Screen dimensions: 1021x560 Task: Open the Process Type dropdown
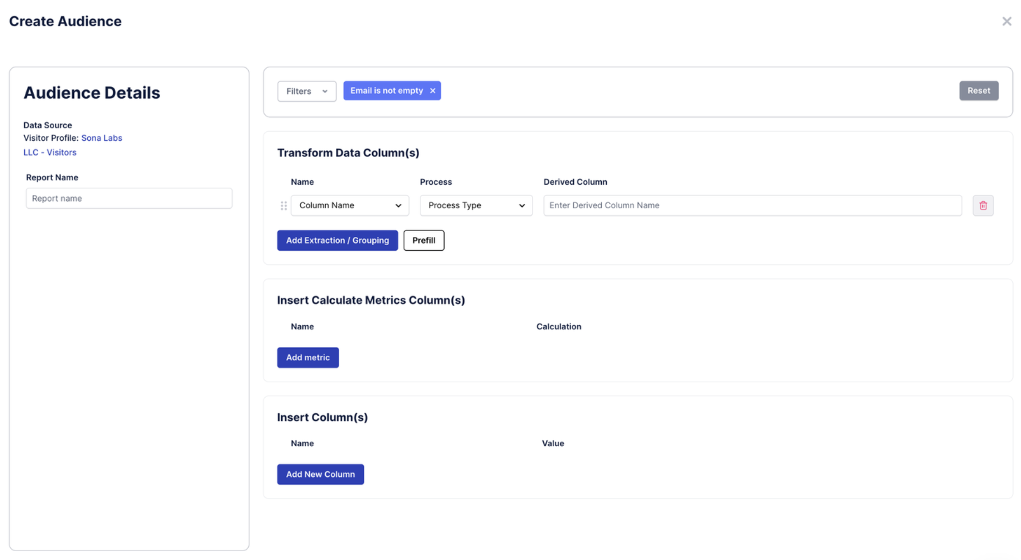click(475, 205)
